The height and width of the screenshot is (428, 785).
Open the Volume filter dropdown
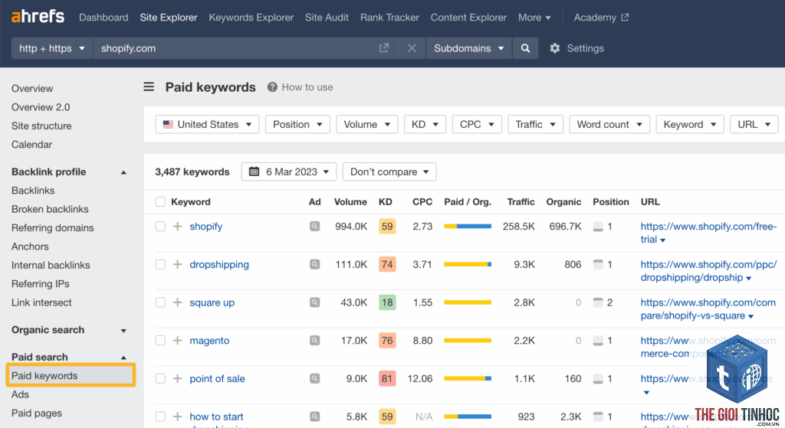(367, 125)
